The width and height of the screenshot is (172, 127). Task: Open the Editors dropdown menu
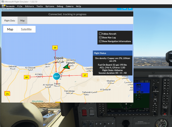point(29,6)
